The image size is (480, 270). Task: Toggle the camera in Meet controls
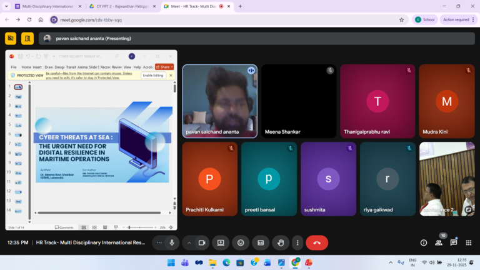pos(202,242)
